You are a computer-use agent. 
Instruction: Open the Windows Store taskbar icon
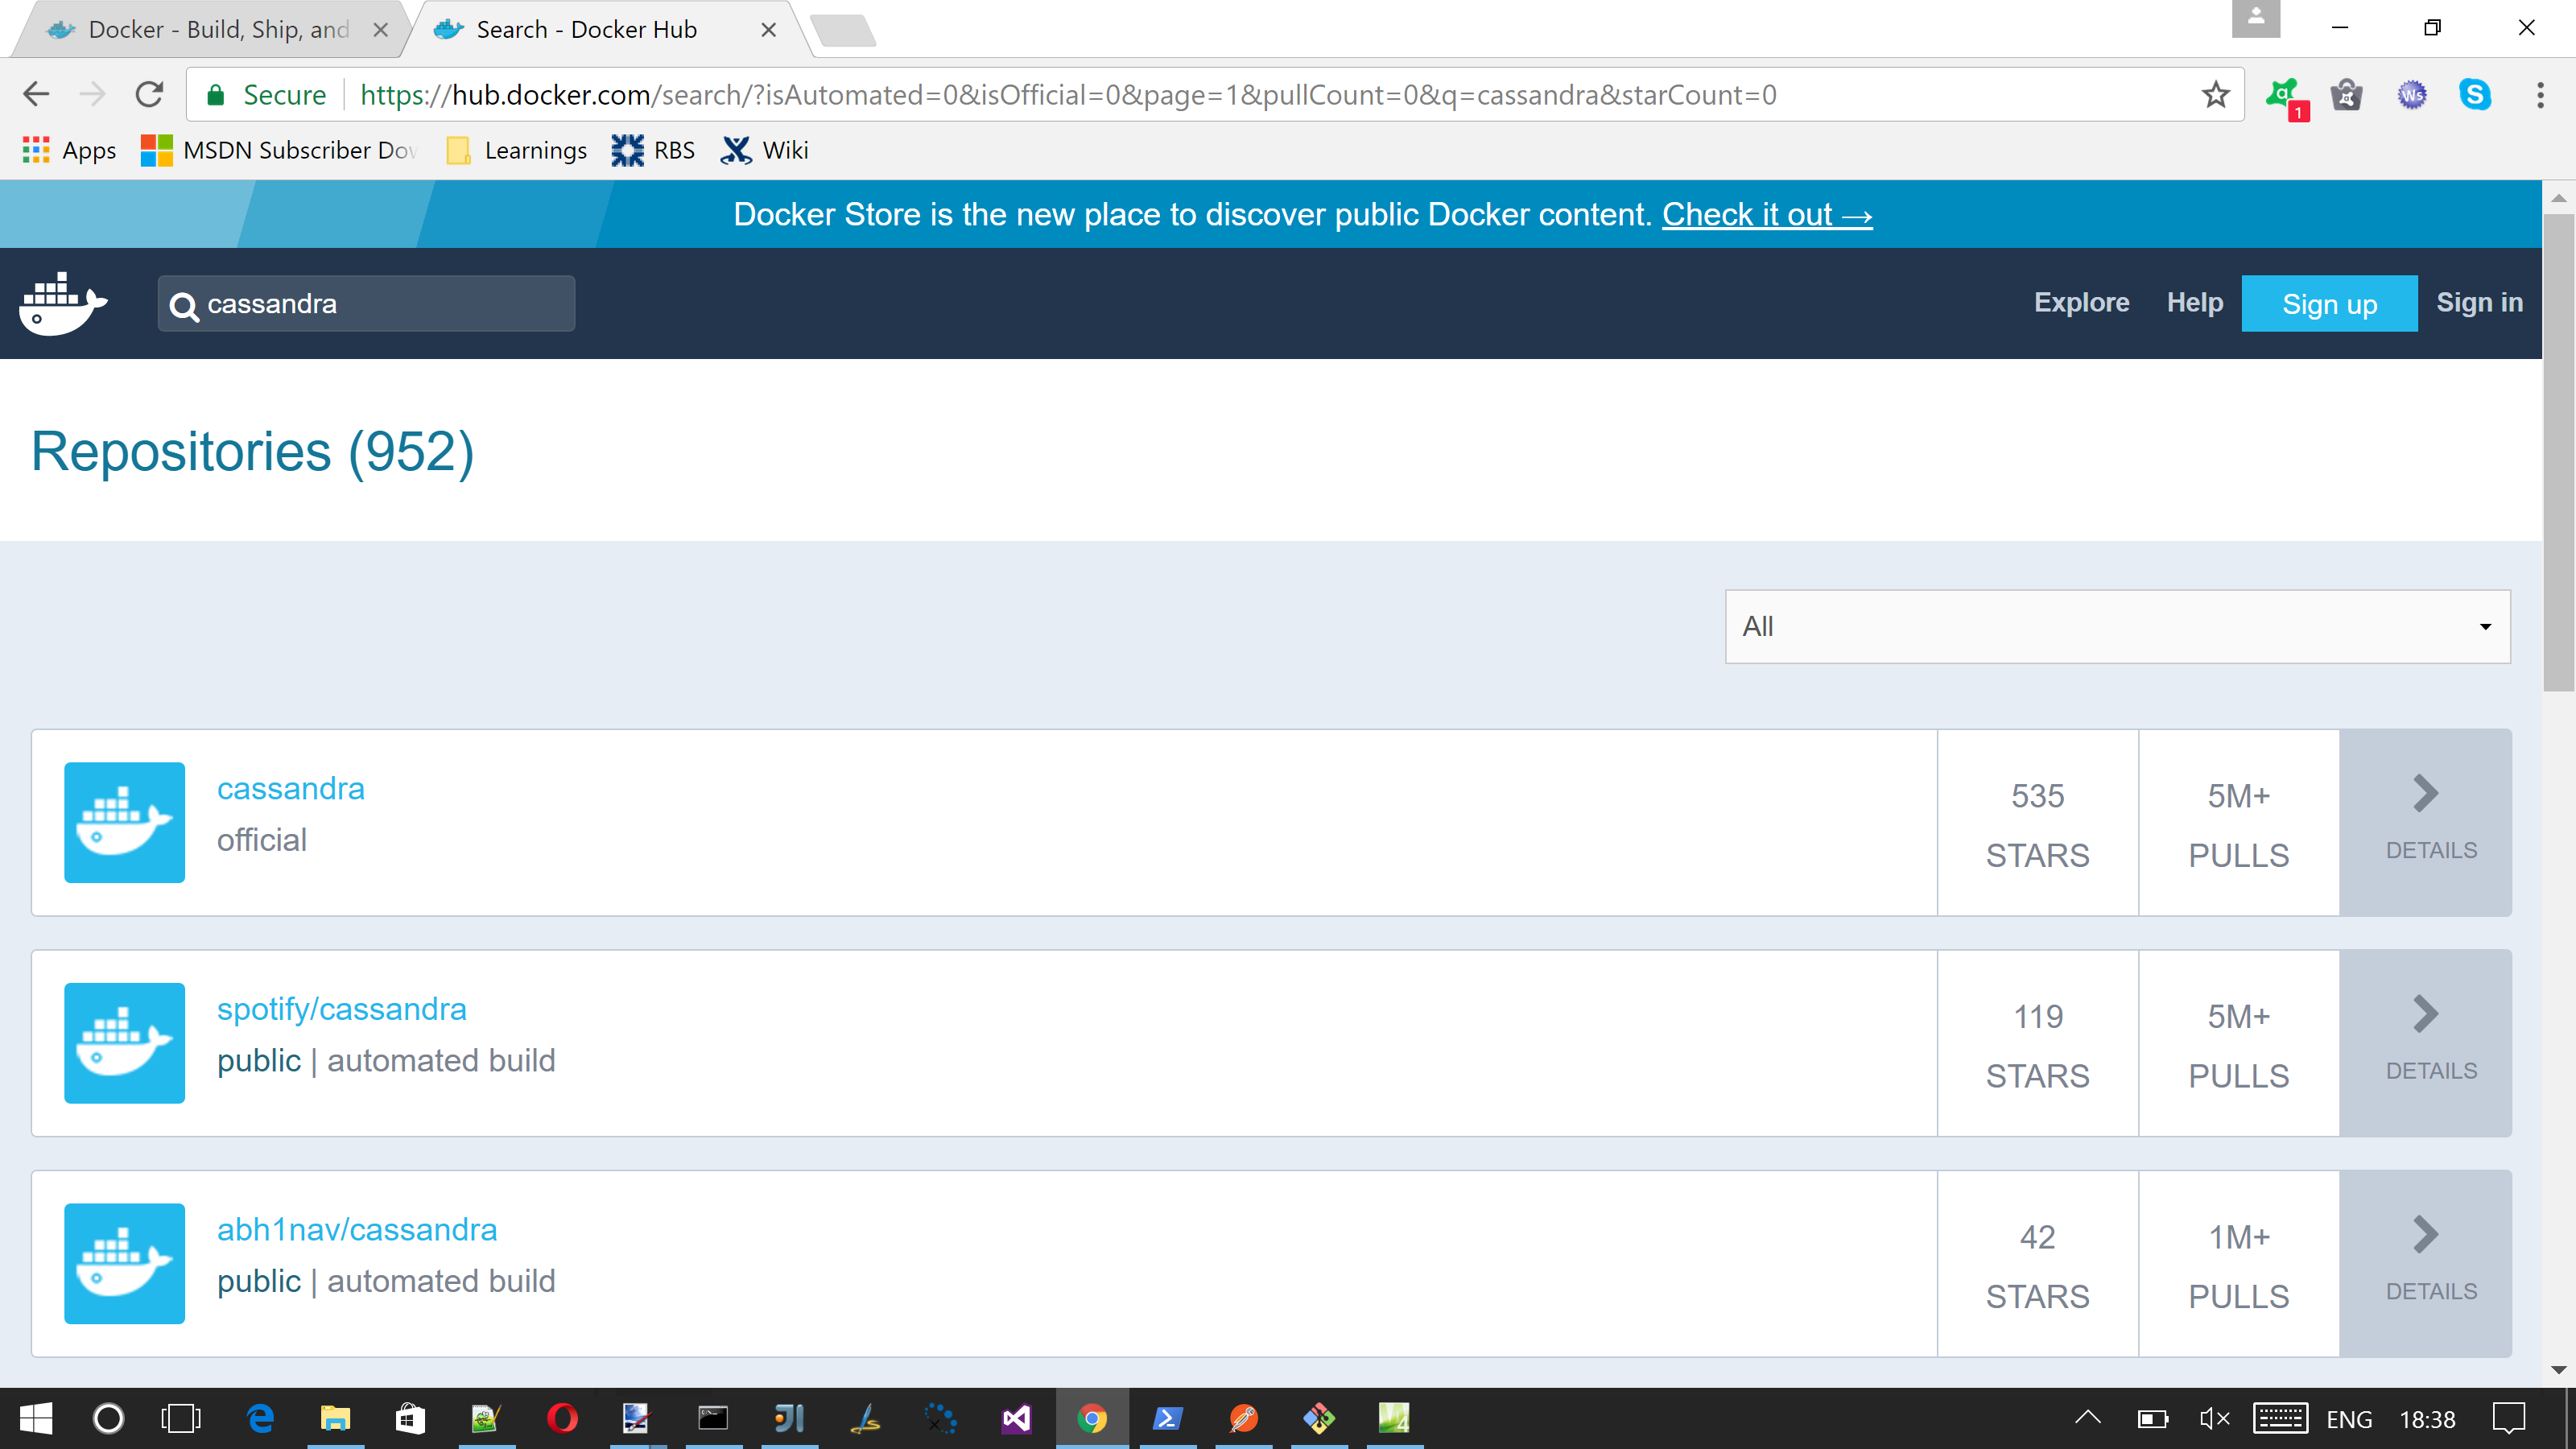point(411,1418)
